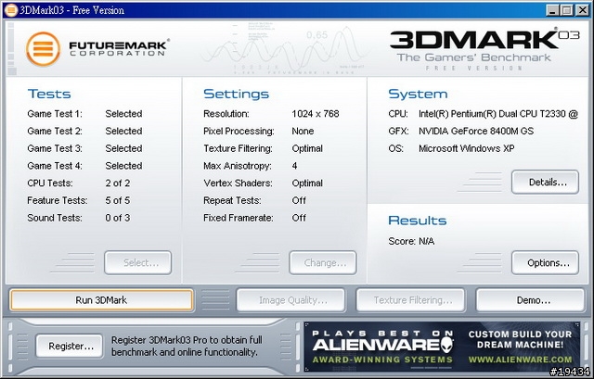Open results Options...
The width and height of the screenshot is (594, 379).
pos(545,262)
